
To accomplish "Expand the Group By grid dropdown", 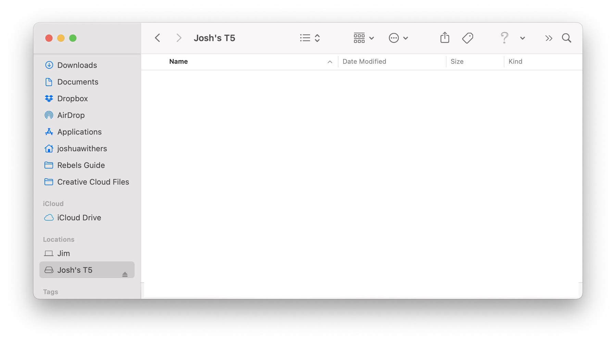I will pos(363,38).
